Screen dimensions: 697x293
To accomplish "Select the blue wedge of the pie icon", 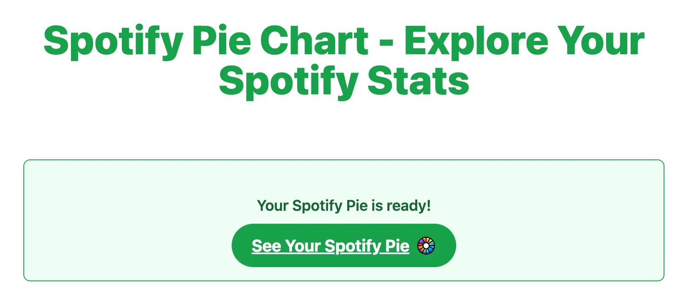I will [x=430, y=249].
